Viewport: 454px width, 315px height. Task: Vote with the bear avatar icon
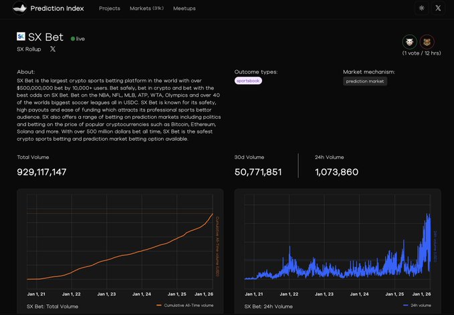pos(427,41)
